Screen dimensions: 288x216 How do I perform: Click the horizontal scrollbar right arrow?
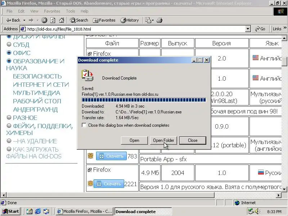coord(279,195)
